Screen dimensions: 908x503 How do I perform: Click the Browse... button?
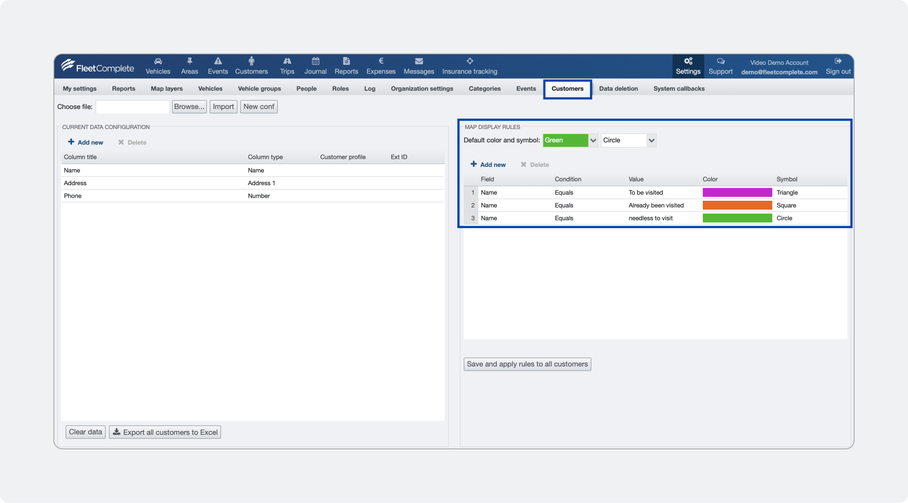click(x=189, y=107)
